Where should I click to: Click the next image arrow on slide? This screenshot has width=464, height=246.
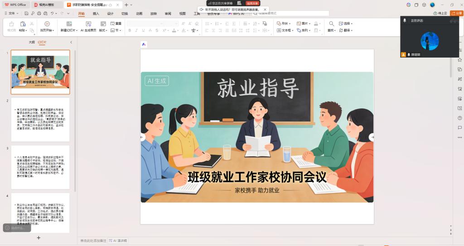(372, 137)
